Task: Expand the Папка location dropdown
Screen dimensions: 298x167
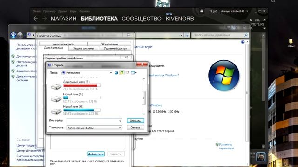Action: click(111, 73)
